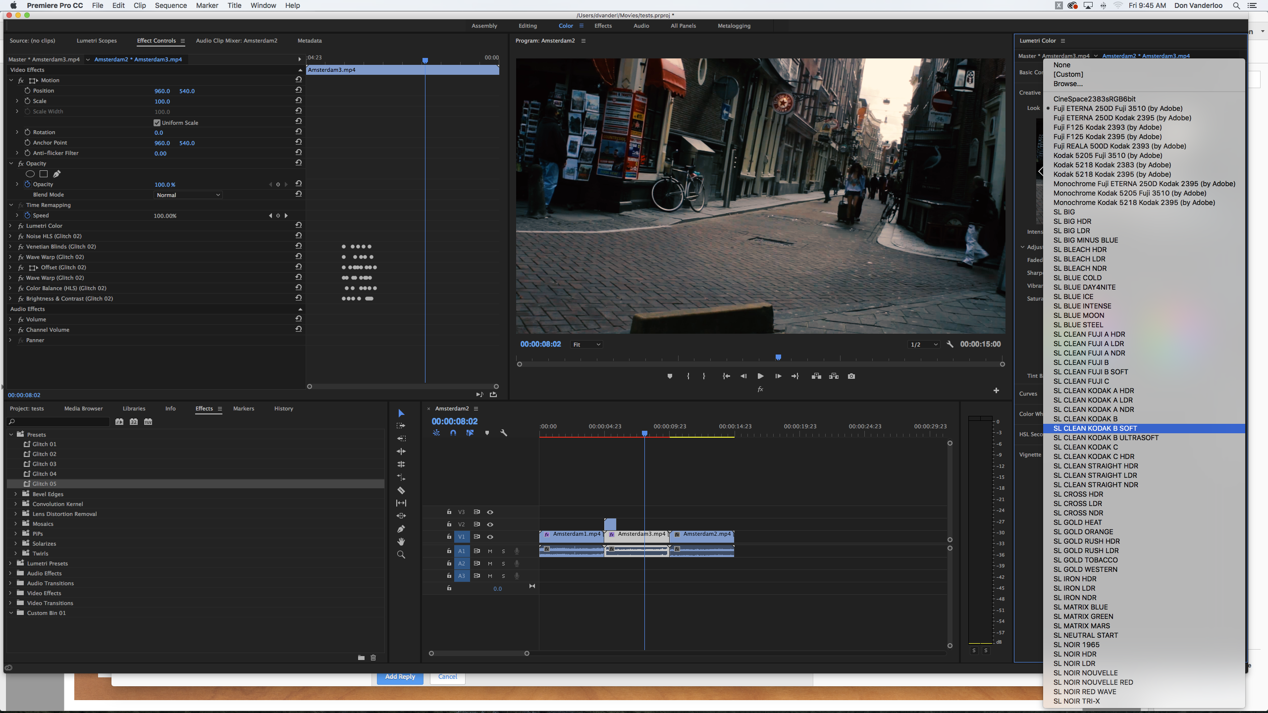Expand Noise HLS (Glitch 02) effect
1268x713 pixels.
[x=10, y=236]
